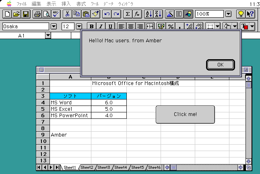Toggle Bold formatting
The image size is (260, 174).
pyautogui.click(x=91, y=26)
